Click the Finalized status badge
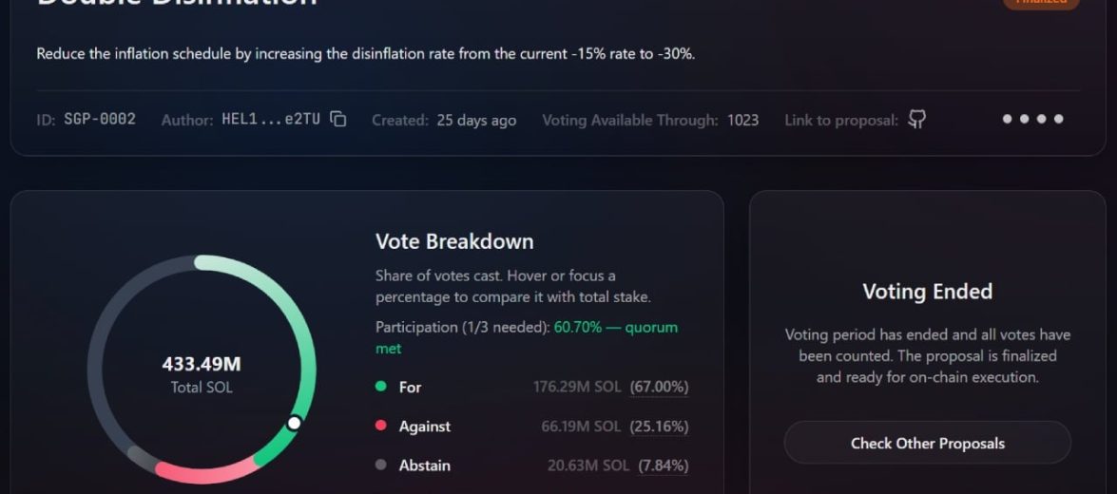 1041,2
